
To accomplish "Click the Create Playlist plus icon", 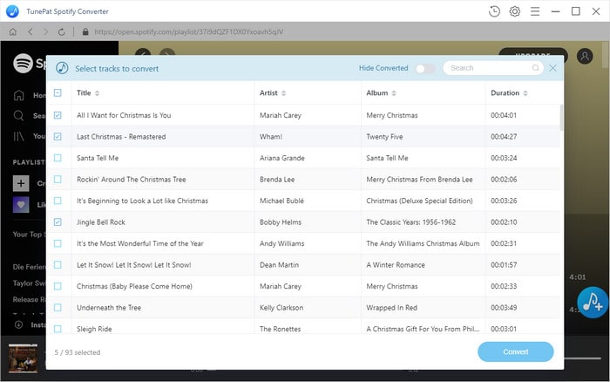I will [x=21, y=183].
